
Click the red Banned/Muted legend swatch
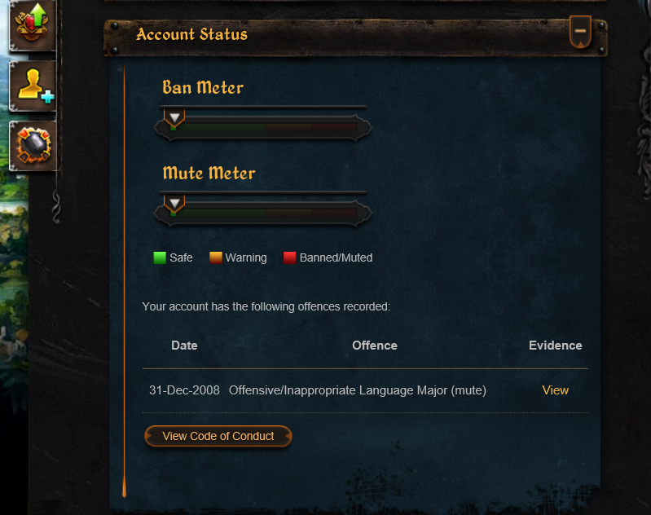click(x=289, y=257)
